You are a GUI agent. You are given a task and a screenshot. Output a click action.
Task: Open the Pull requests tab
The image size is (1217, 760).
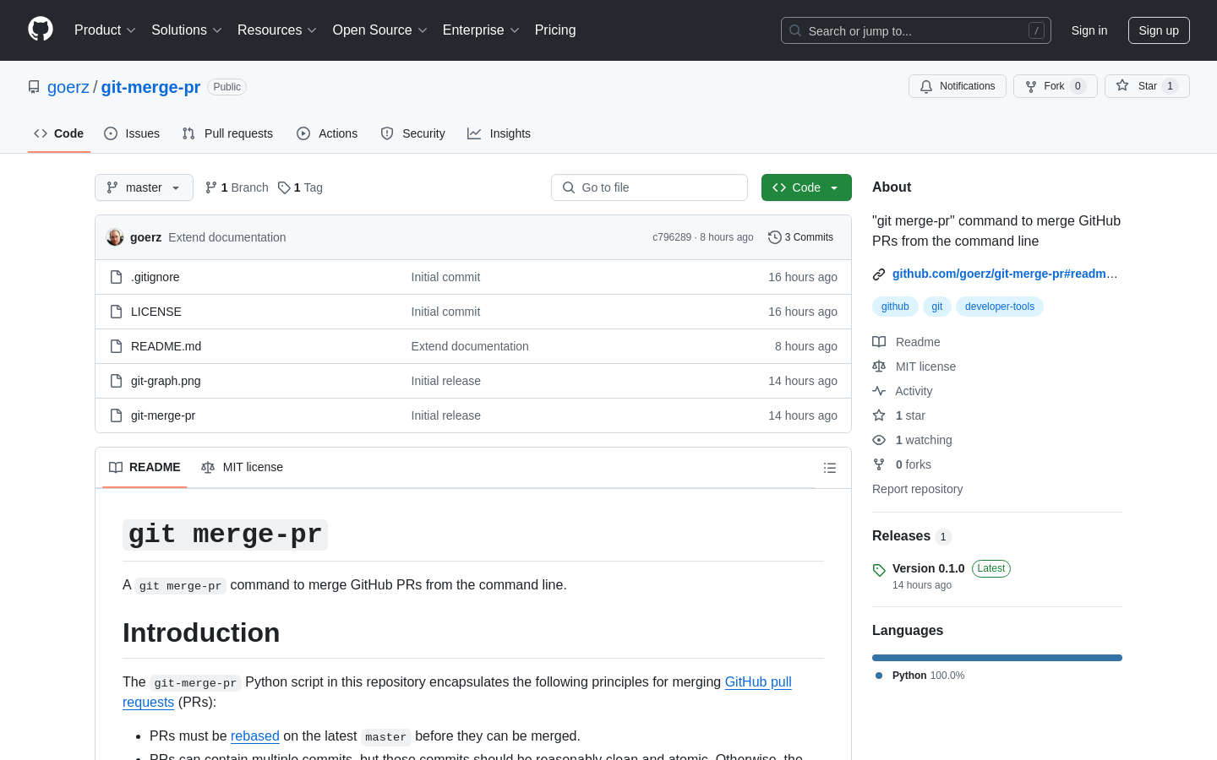[227, 133]
